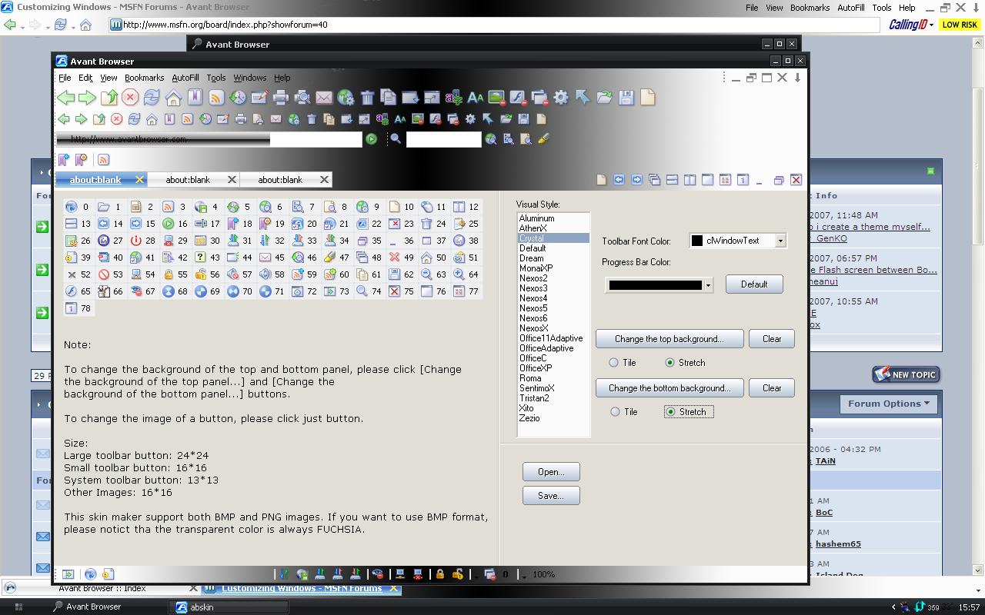The height and width of the screenshot is (615, 985).
Task: Click skin image button number 50
Action: (x=433, y=258)
